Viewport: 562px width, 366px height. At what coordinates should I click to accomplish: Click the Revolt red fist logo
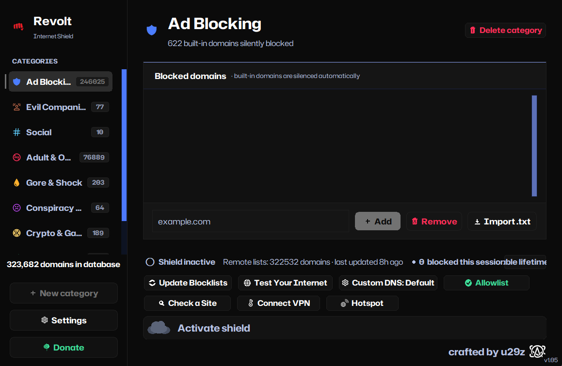pos(18,26)
